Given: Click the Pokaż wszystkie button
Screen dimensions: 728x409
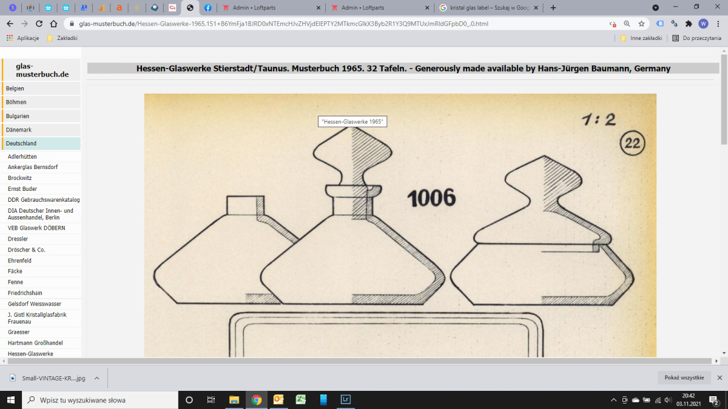Looking at the screenshot, I should [x=684, y=377].
